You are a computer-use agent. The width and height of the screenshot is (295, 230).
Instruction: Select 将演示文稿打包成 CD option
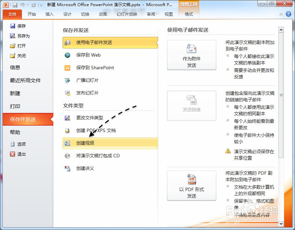pyautogui.click(x=110, y=156)
